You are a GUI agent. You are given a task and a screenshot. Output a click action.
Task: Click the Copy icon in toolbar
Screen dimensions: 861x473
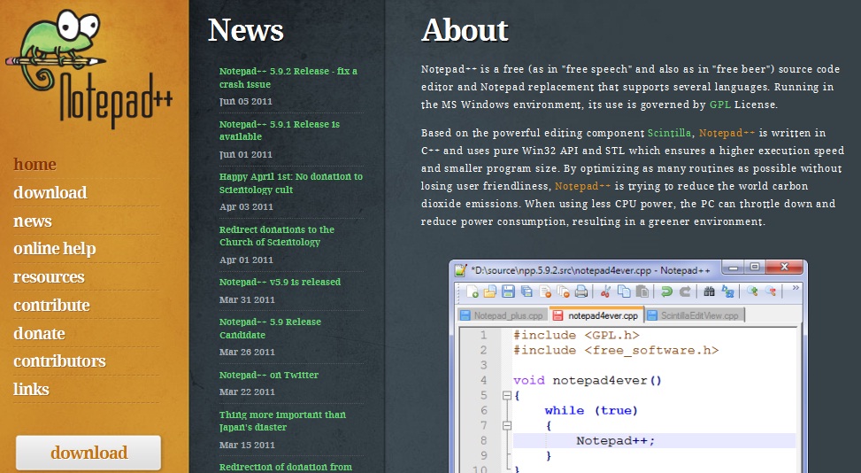click(624, 291)
